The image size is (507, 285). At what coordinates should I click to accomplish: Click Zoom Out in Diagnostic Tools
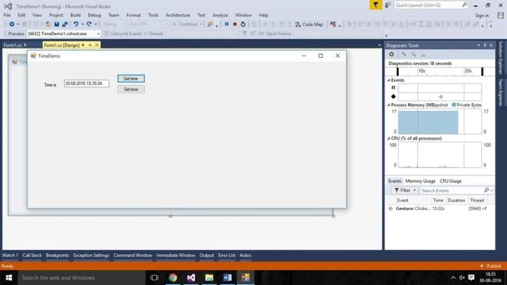click(x=413, y=55)
